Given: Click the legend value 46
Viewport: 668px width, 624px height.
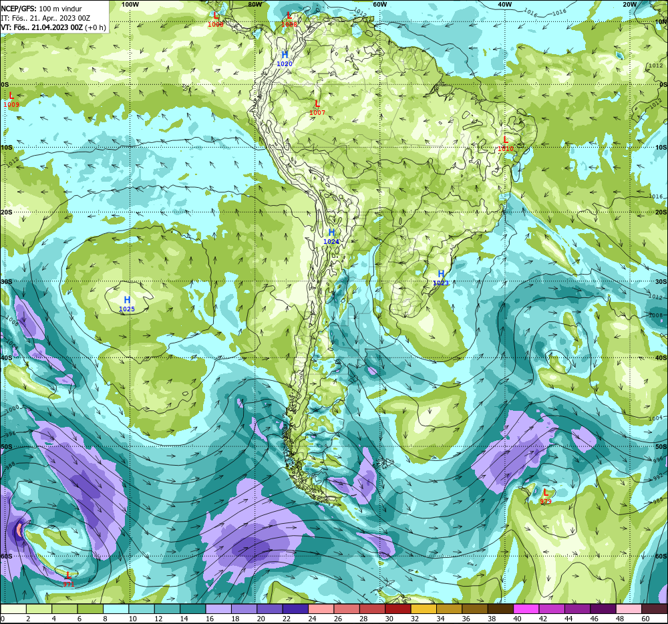Looking at the screenshot, I should click(594, 619).
